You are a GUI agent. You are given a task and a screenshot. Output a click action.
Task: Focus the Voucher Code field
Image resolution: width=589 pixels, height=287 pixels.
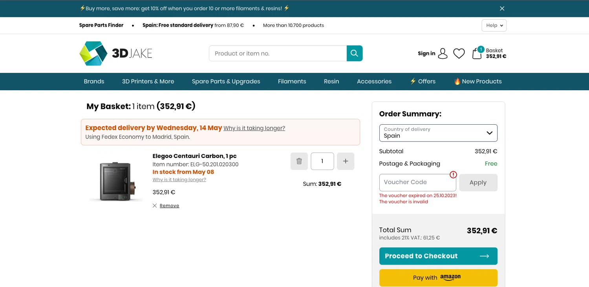click(x=417, y=183)
